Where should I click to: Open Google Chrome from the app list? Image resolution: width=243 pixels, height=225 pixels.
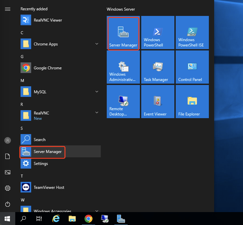60,68
